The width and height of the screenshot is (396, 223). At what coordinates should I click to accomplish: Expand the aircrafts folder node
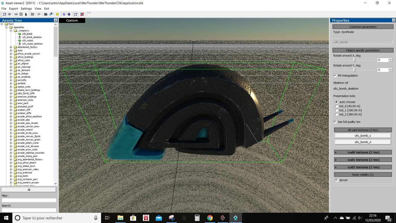[x=11, y=80]
